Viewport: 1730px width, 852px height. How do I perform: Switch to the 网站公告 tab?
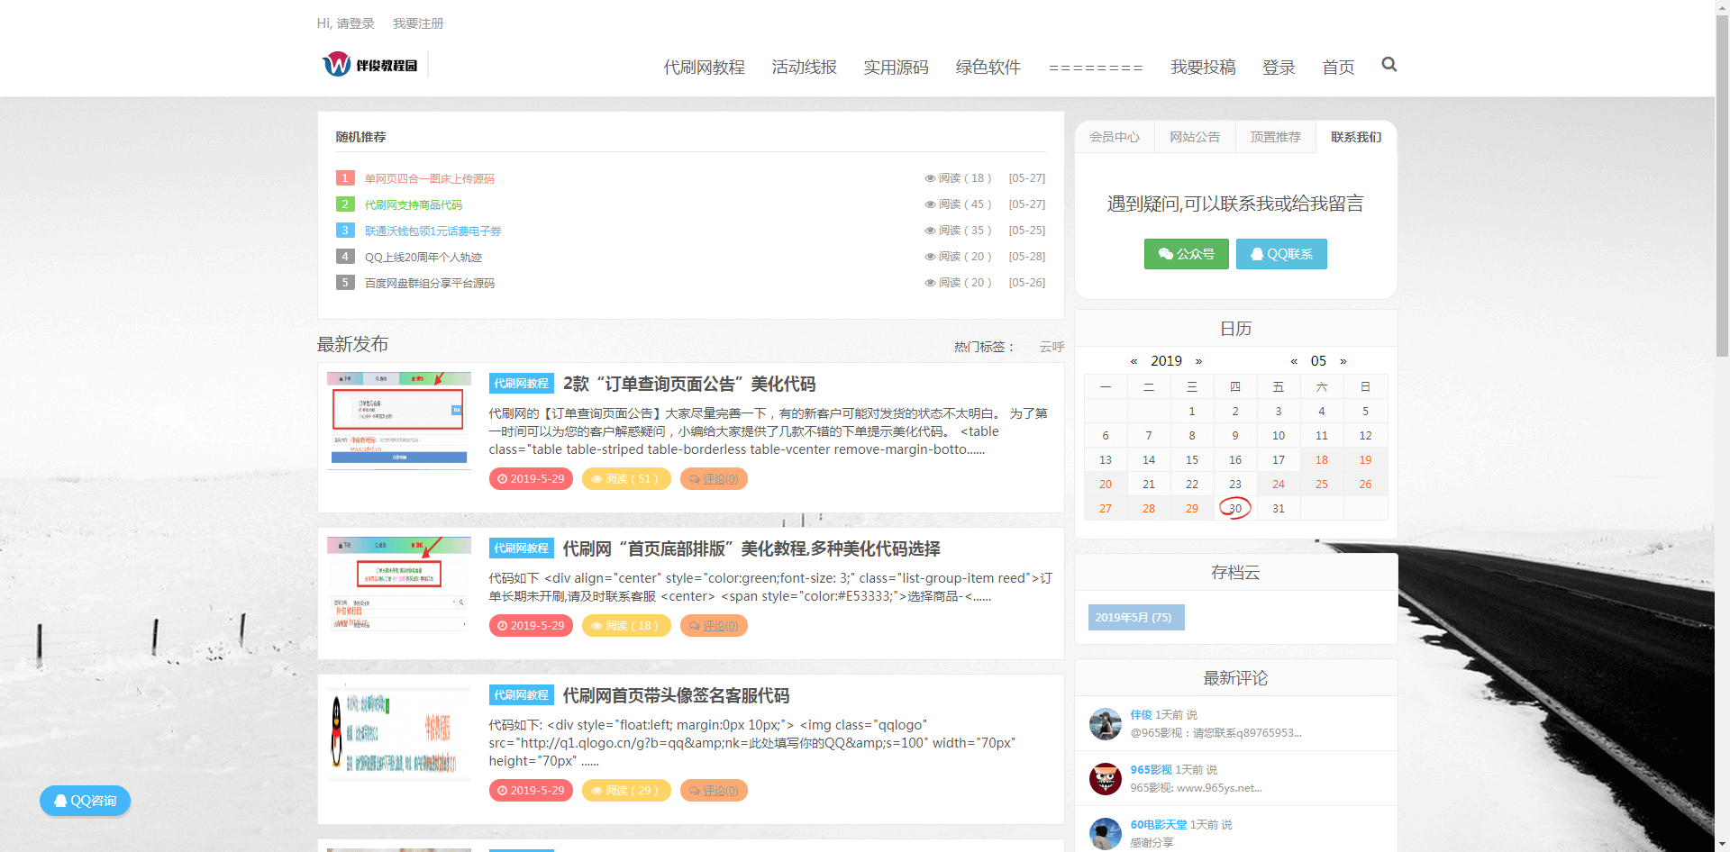pos(1195,136)
